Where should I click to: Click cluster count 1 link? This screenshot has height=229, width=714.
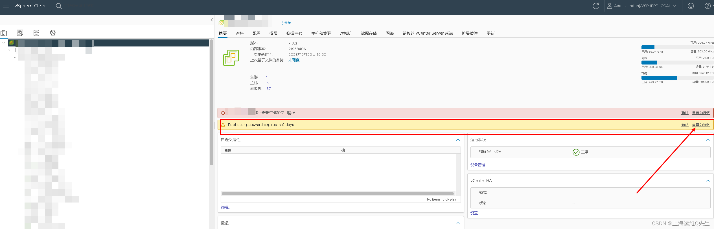coord(267,77)
